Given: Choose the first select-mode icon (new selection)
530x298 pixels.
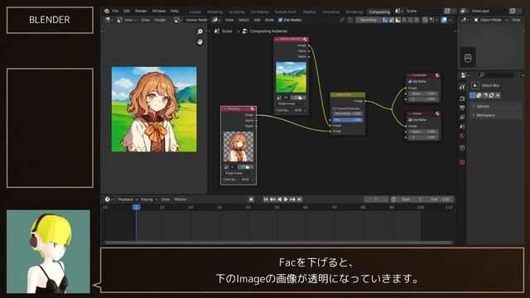Looking at the screenshot, I should coord(473,96).
